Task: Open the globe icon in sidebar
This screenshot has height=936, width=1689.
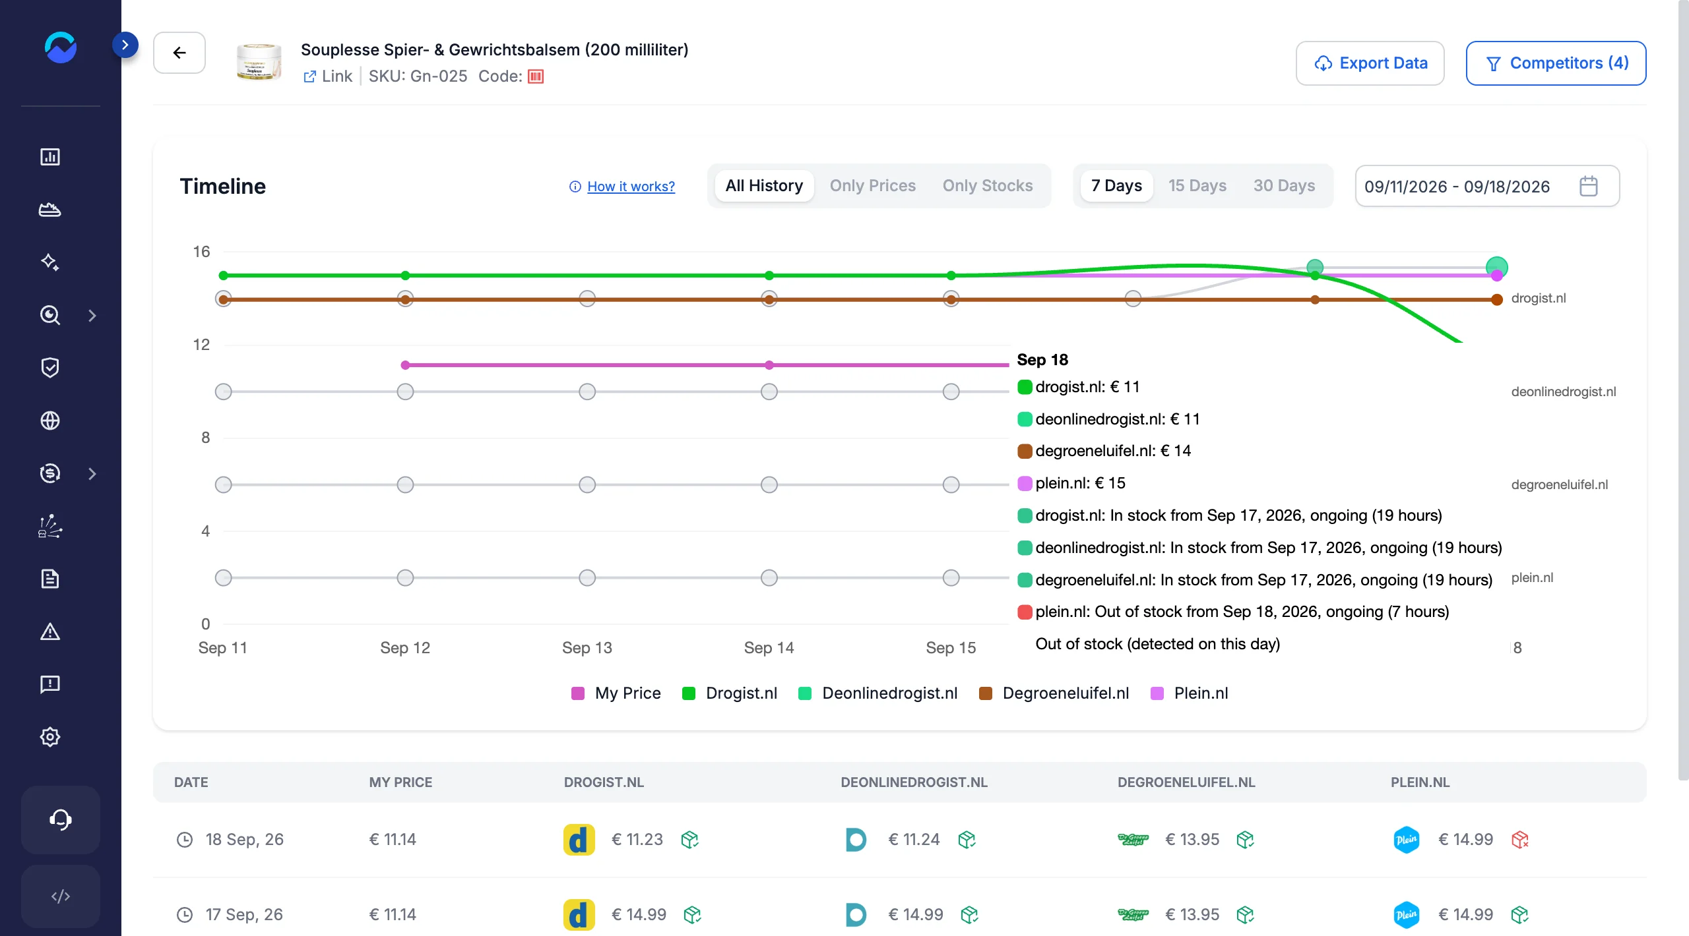Action: (50, 421)
